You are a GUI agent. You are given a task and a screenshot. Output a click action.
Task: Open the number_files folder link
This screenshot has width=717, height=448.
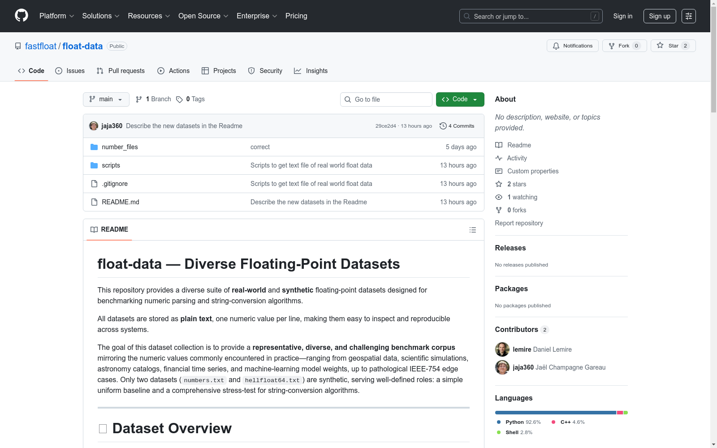coord(120,147)
